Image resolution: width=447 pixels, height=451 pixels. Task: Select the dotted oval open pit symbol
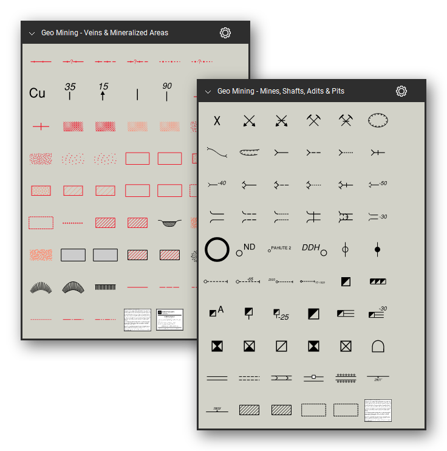[x=378, y=120]
